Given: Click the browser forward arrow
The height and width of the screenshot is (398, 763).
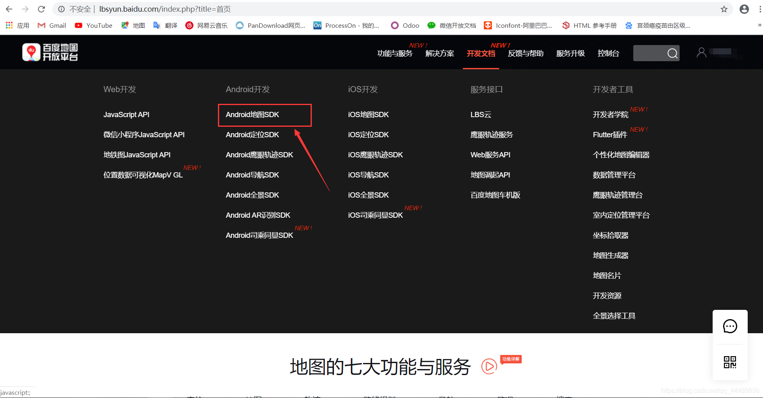Looking at the screenshot, I should tap(25, 9).
